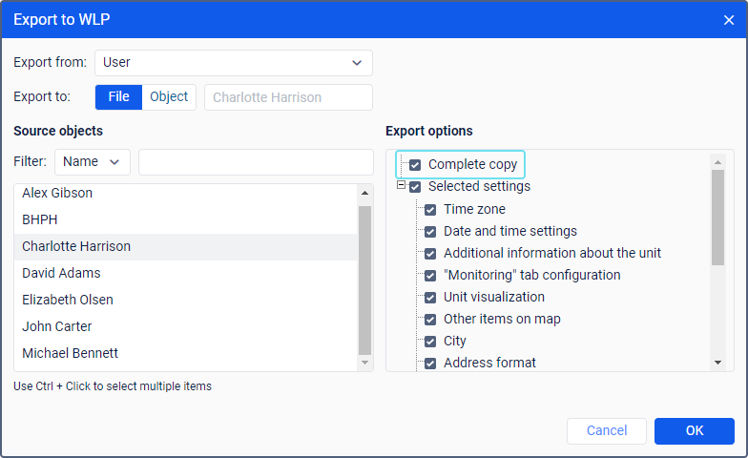Image resolution: width=748 pixels, height=458 pixels.
Task: Close the Export to WLP dialog
Action: pyautogui.click(x=729, y=19)
